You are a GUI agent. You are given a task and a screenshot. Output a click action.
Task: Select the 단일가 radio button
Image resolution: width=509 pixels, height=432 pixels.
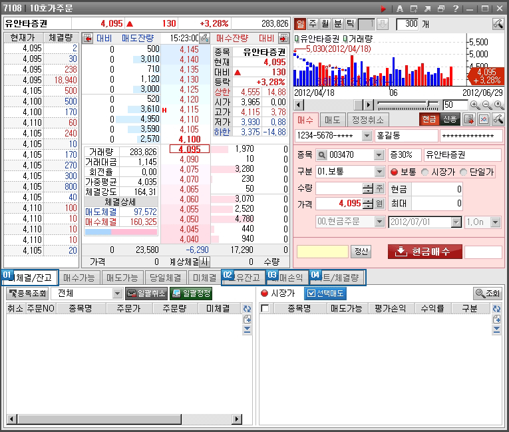[464, 172]
